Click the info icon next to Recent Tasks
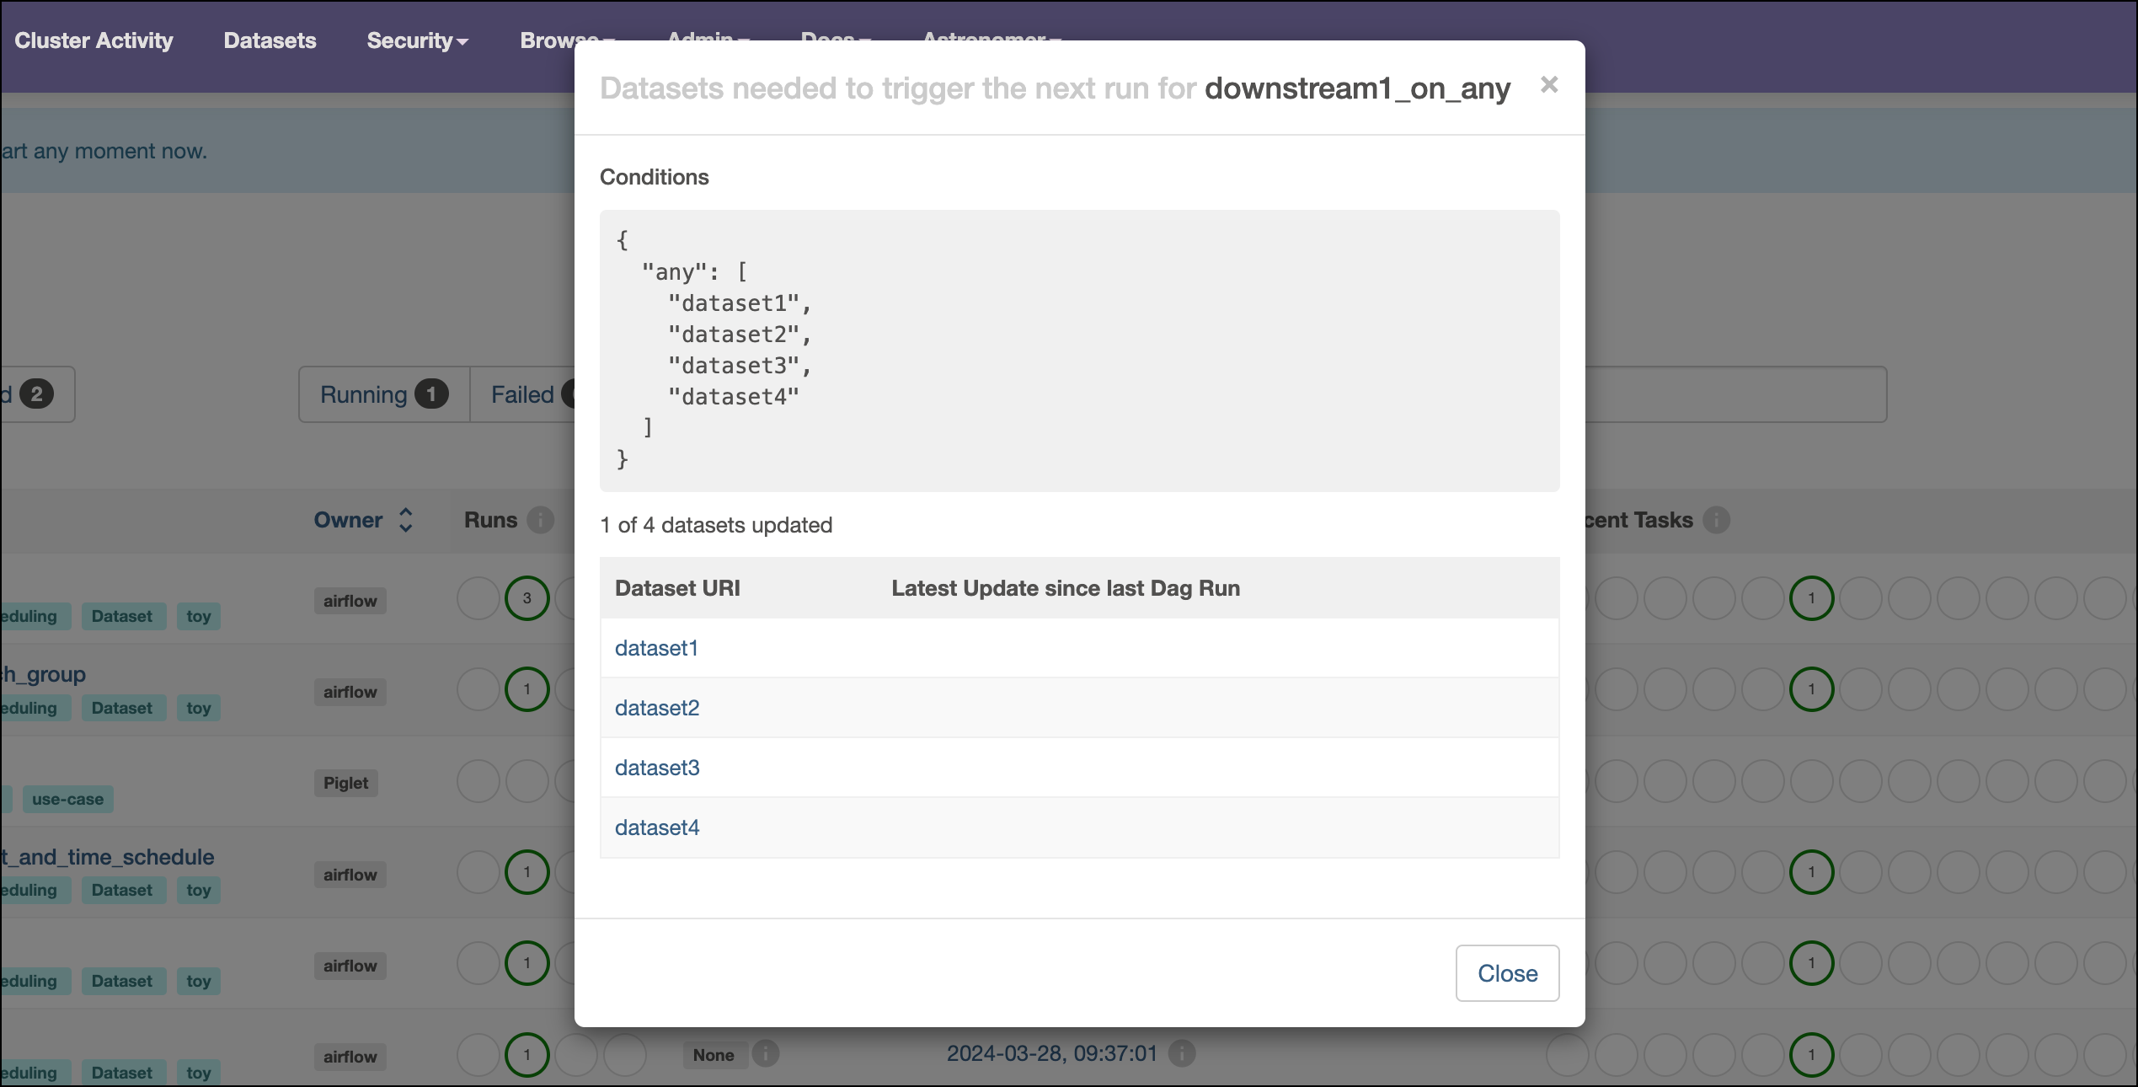This screenshot has height=1087, width=2138. (x=1717, y=520)
